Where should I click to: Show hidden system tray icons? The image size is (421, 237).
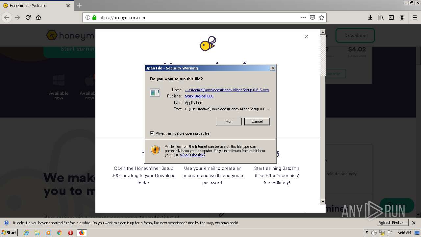(367, 233)
